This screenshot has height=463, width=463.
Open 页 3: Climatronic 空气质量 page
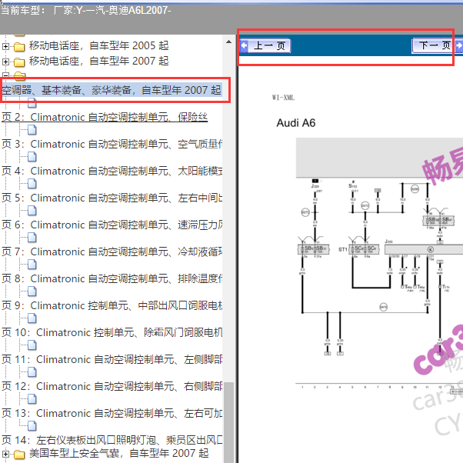click(x=112, y=144)
